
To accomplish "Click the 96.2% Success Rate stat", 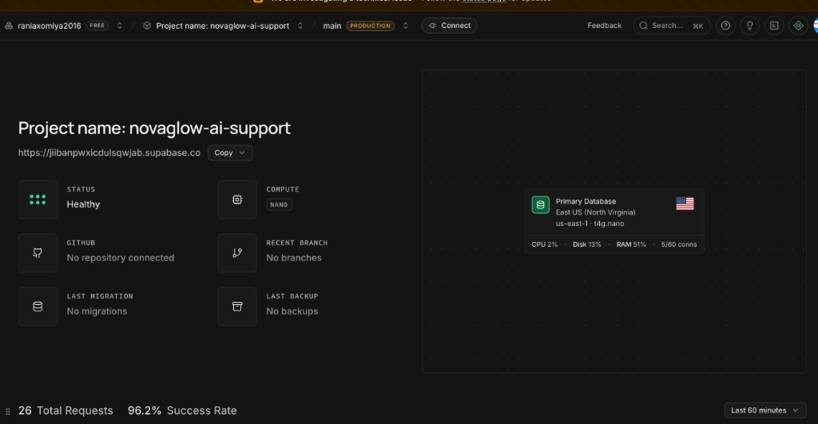I will pyautogui.click(x=182, y=410).
